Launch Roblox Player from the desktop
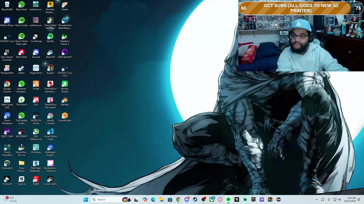The image size is (364, 204). 7,22
